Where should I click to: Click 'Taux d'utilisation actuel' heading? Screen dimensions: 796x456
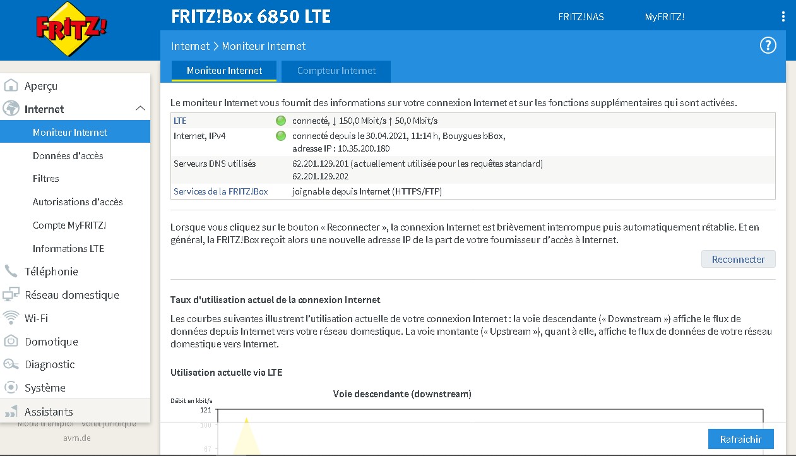point(275,300)
